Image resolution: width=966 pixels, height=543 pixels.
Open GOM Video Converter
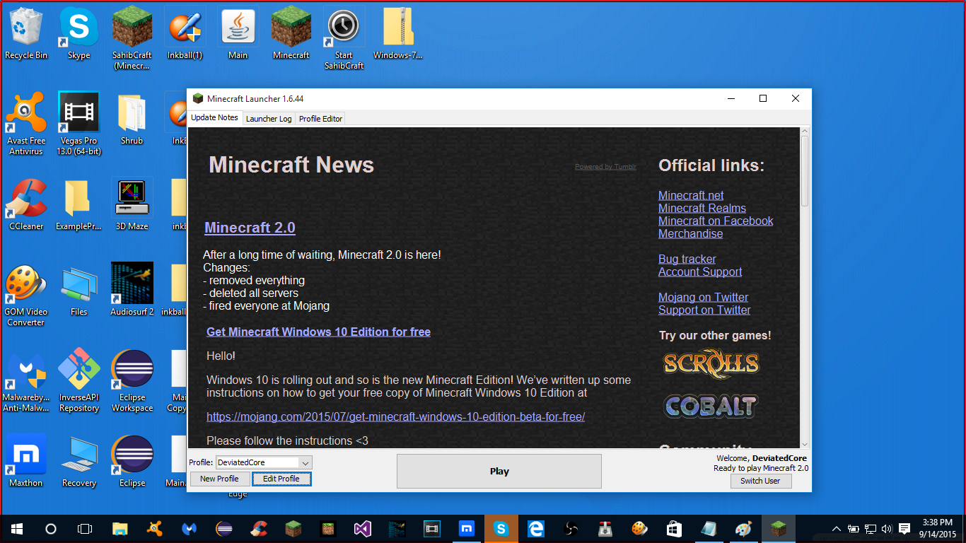click(25, 283)
